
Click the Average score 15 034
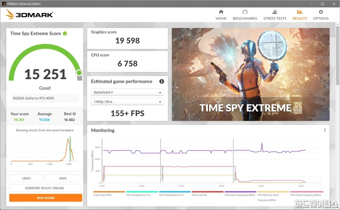tap(44, 120)
